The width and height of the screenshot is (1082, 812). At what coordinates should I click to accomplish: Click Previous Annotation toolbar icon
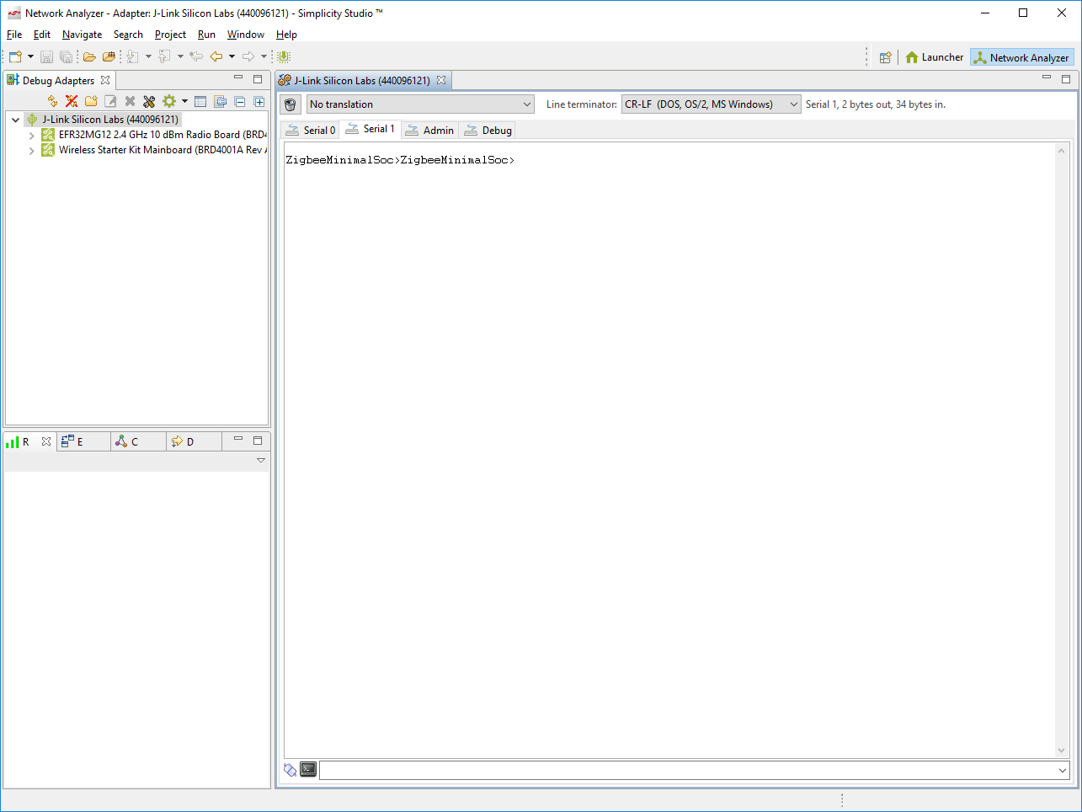164,56
